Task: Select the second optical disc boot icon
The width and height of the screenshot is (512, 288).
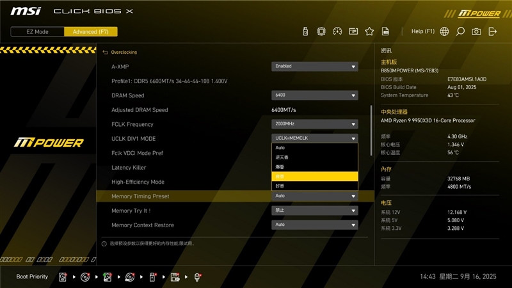Action: click(130, 277)
